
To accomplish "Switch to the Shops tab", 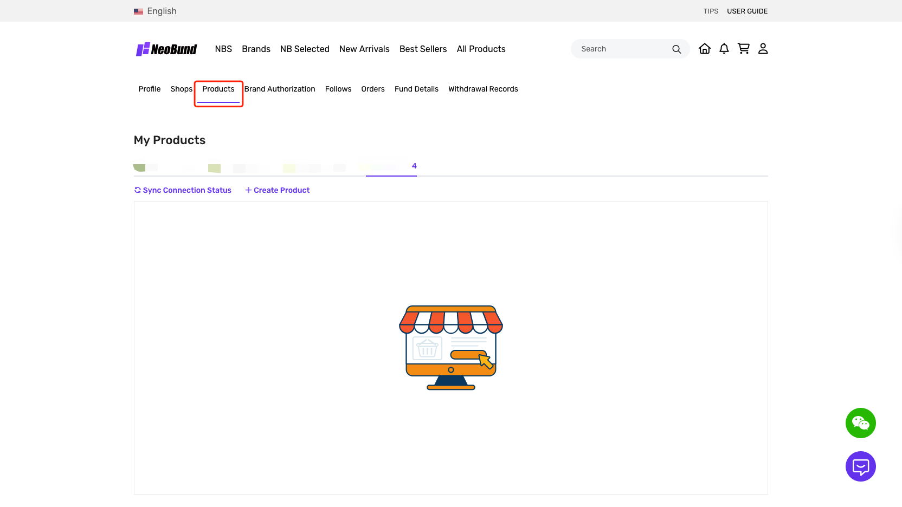I will 181,89.
